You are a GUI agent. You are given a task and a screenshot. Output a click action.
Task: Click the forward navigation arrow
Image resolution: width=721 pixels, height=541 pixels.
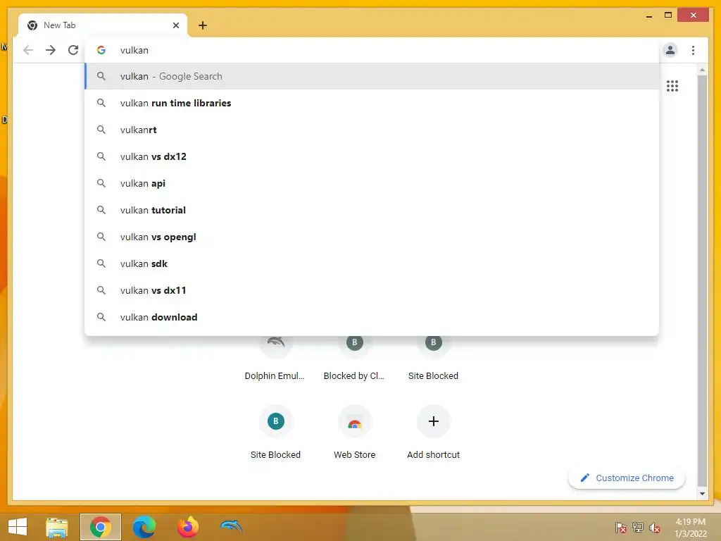(x=51, y=50)
